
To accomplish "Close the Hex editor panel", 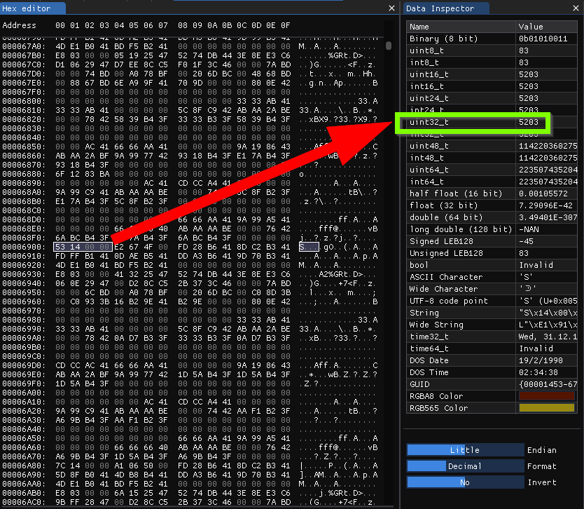I will (391, 8).
